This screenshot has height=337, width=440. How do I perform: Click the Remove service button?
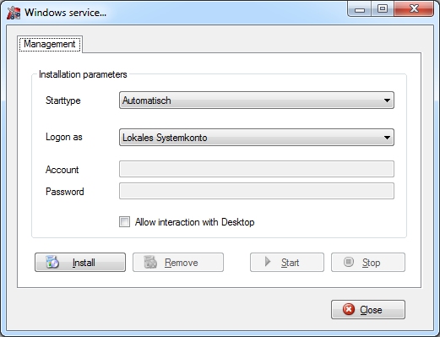178,262
